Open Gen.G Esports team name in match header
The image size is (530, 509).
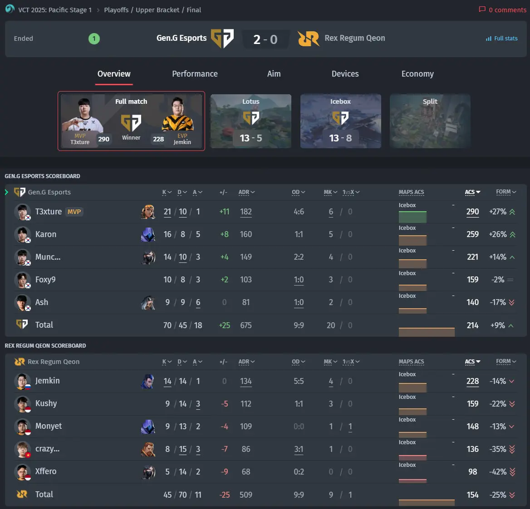[182, 38]
